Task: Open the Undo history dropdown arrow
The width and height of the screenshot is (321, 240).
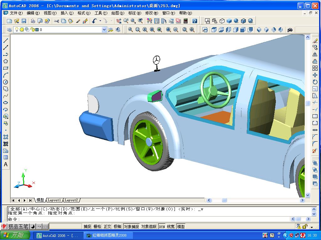Action: (100, 21)
